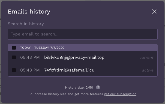Click the 'Emails history' title

(x=29, y=11)
